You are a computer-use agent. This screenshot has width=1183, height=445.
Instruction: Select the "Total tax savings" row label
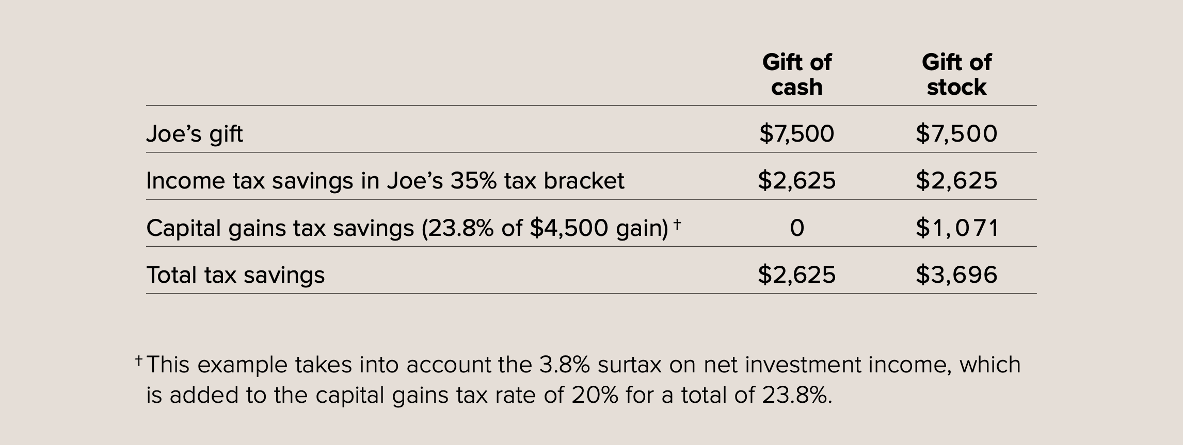tap(235, 275)
